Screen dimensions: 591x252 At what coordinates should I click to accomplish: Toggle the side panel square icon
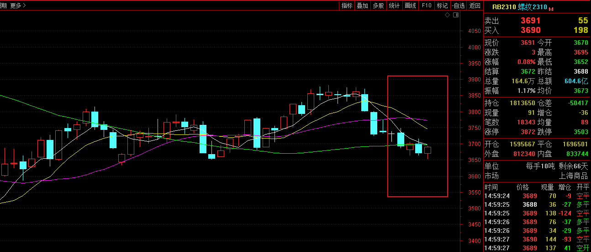click(455, 15)
